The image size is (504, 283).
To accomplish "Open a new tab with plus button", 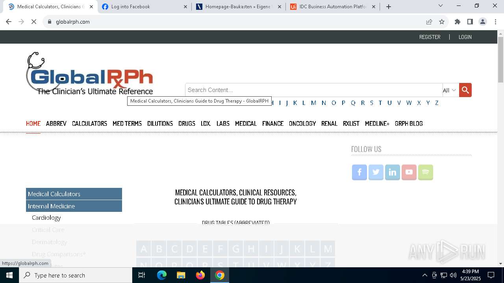I will (x=389, y=7).
